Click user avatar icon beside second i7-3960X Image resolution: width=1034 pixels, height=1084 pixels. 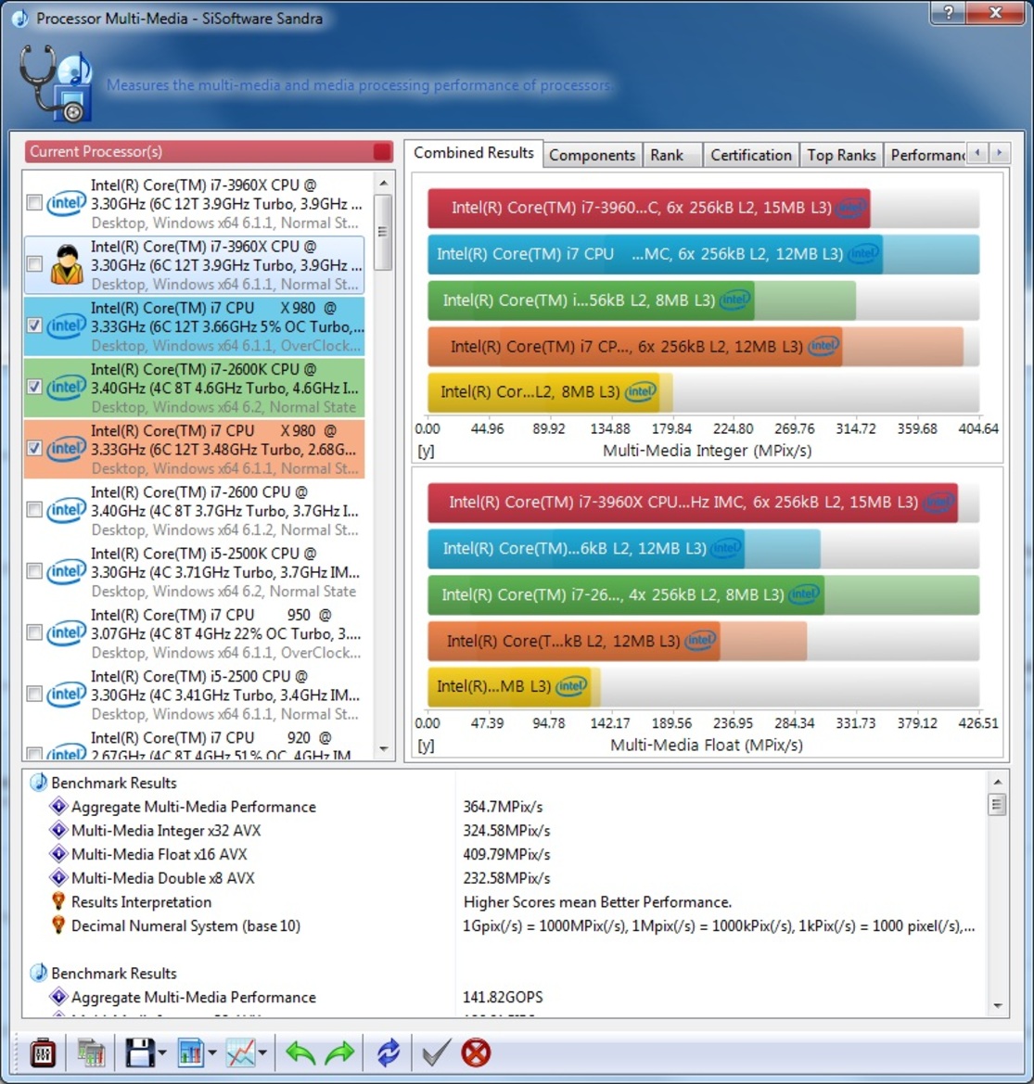(x=67, y=265)
